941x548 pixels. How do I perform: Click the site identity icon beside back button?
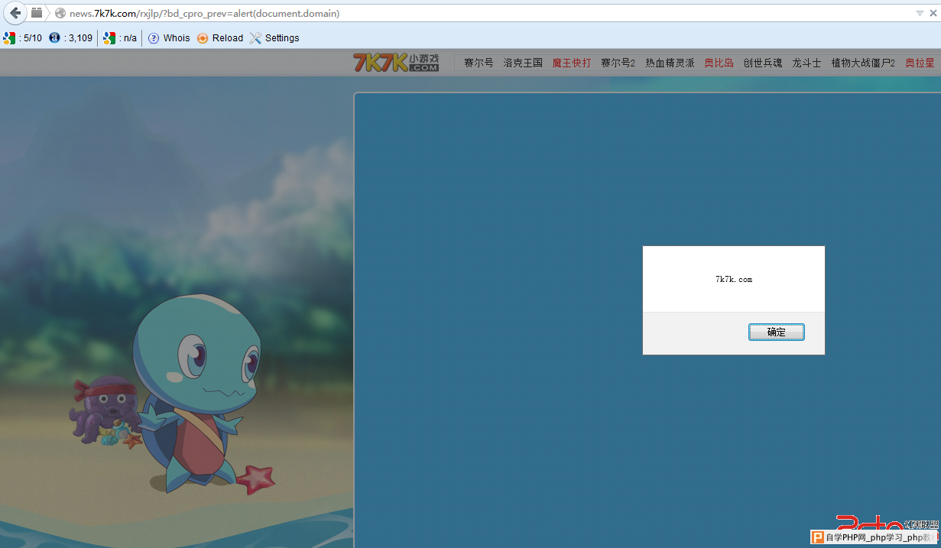37,12
